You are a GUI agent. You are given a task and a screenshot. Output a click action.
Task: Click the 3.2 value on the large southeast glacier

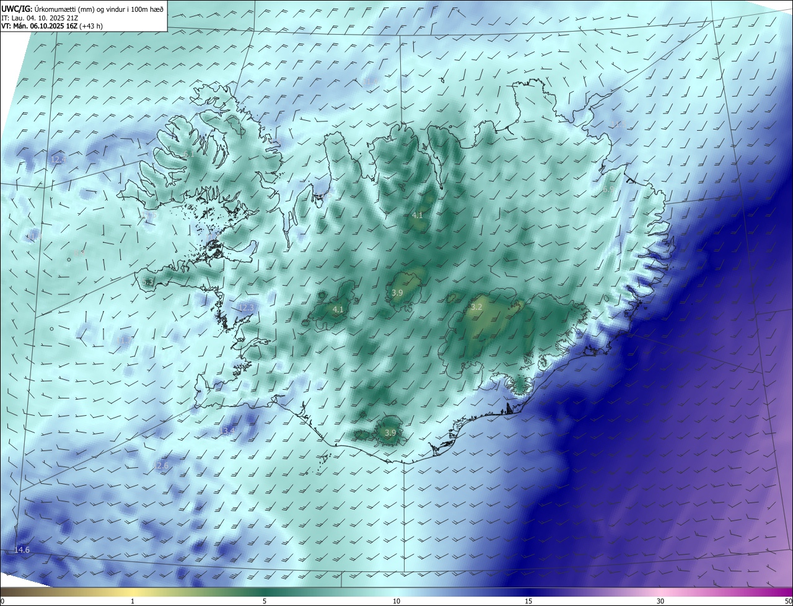click(476, 307)
